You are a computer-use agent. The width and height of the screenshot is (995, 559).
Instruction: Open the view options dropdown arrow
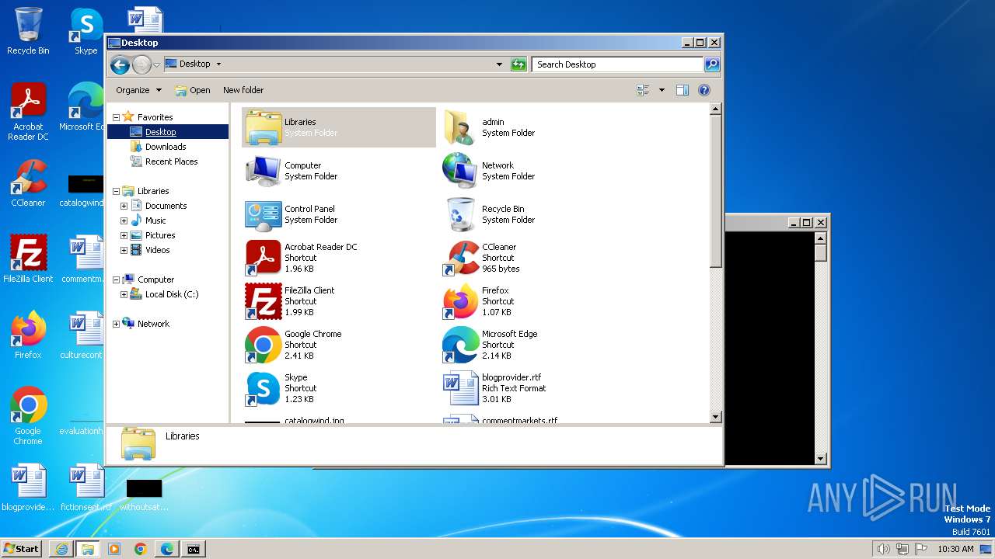[x=662, y=90]
